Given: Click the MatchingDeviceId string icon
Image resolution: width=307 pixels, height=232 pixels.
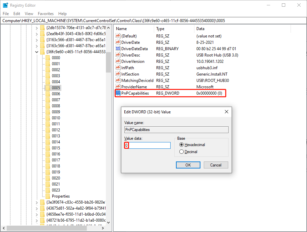Looking at the screenshot, I should (118, 80).
